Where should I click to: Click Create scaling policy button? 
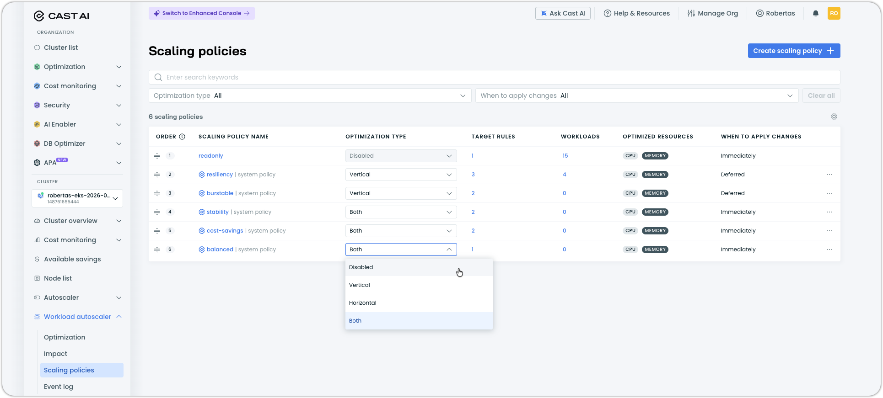(x=794, y=51)
